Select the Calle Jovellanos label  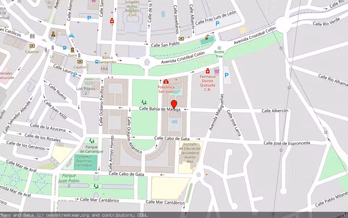tap(176, 20)
